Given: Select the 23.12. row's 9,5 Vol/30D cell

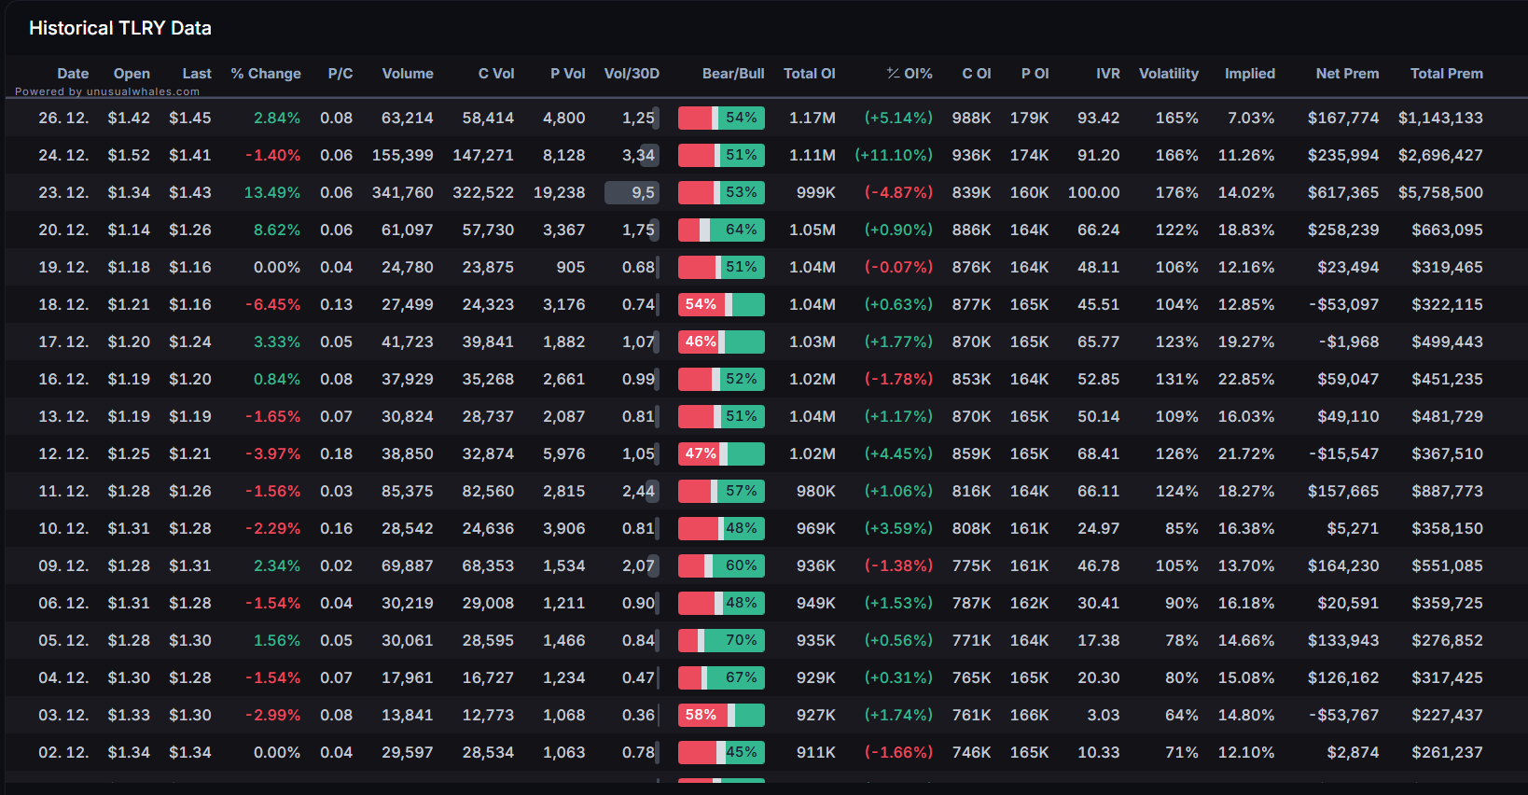Looking at the screenshot, I should coord(632,192).
